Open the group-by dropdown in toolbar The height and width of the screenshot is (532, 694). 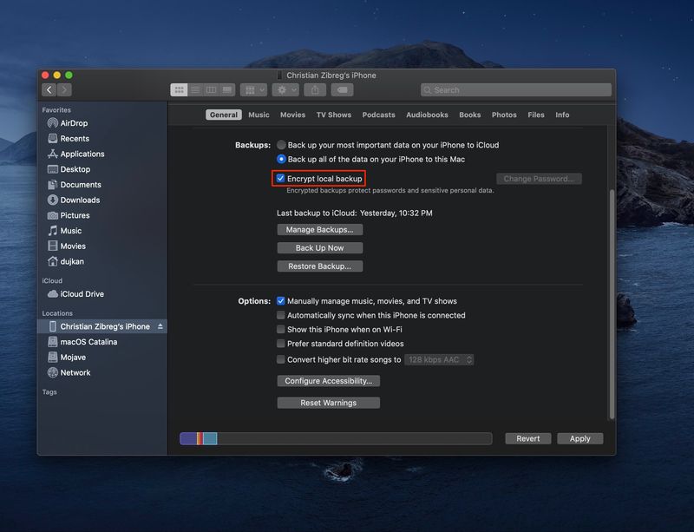(x=253, y=90)
